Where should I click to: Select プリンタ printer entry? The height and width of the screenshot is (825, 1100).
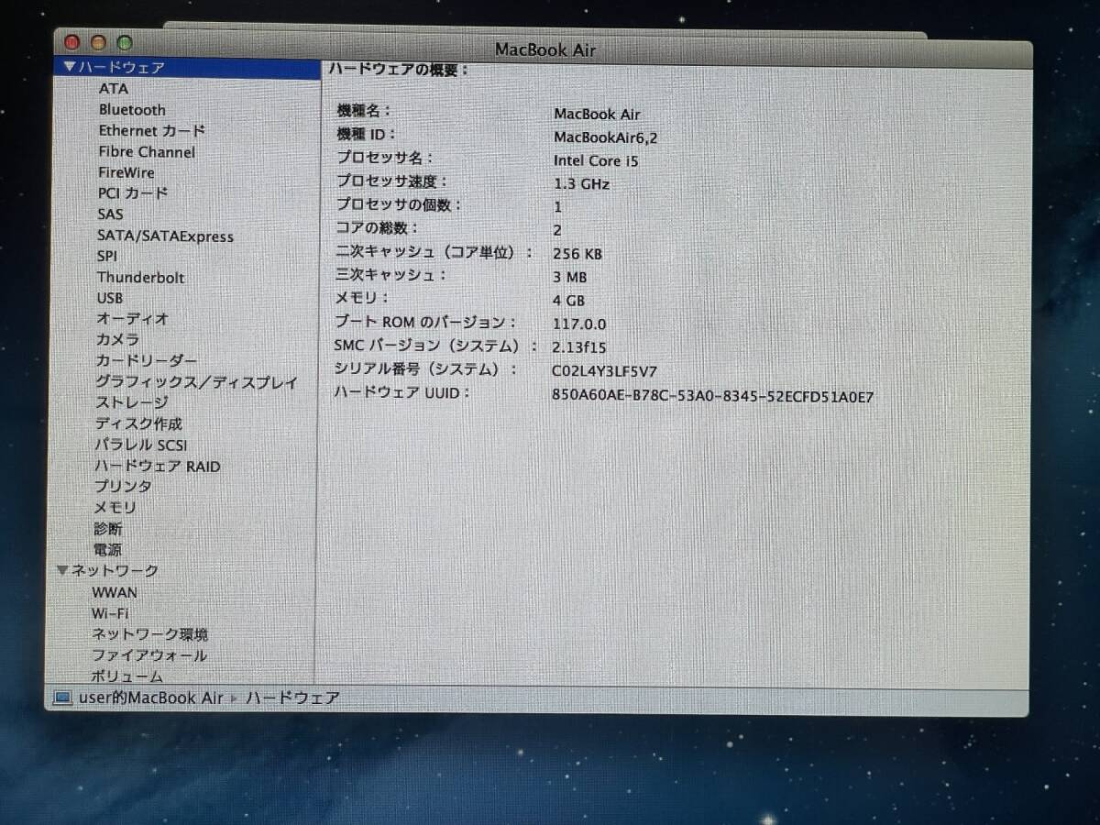coord(123,487)
